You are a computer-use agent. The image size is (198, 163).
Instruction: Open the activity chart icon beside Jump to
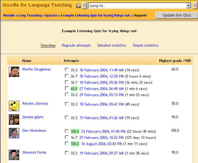[x=78, y=6]
